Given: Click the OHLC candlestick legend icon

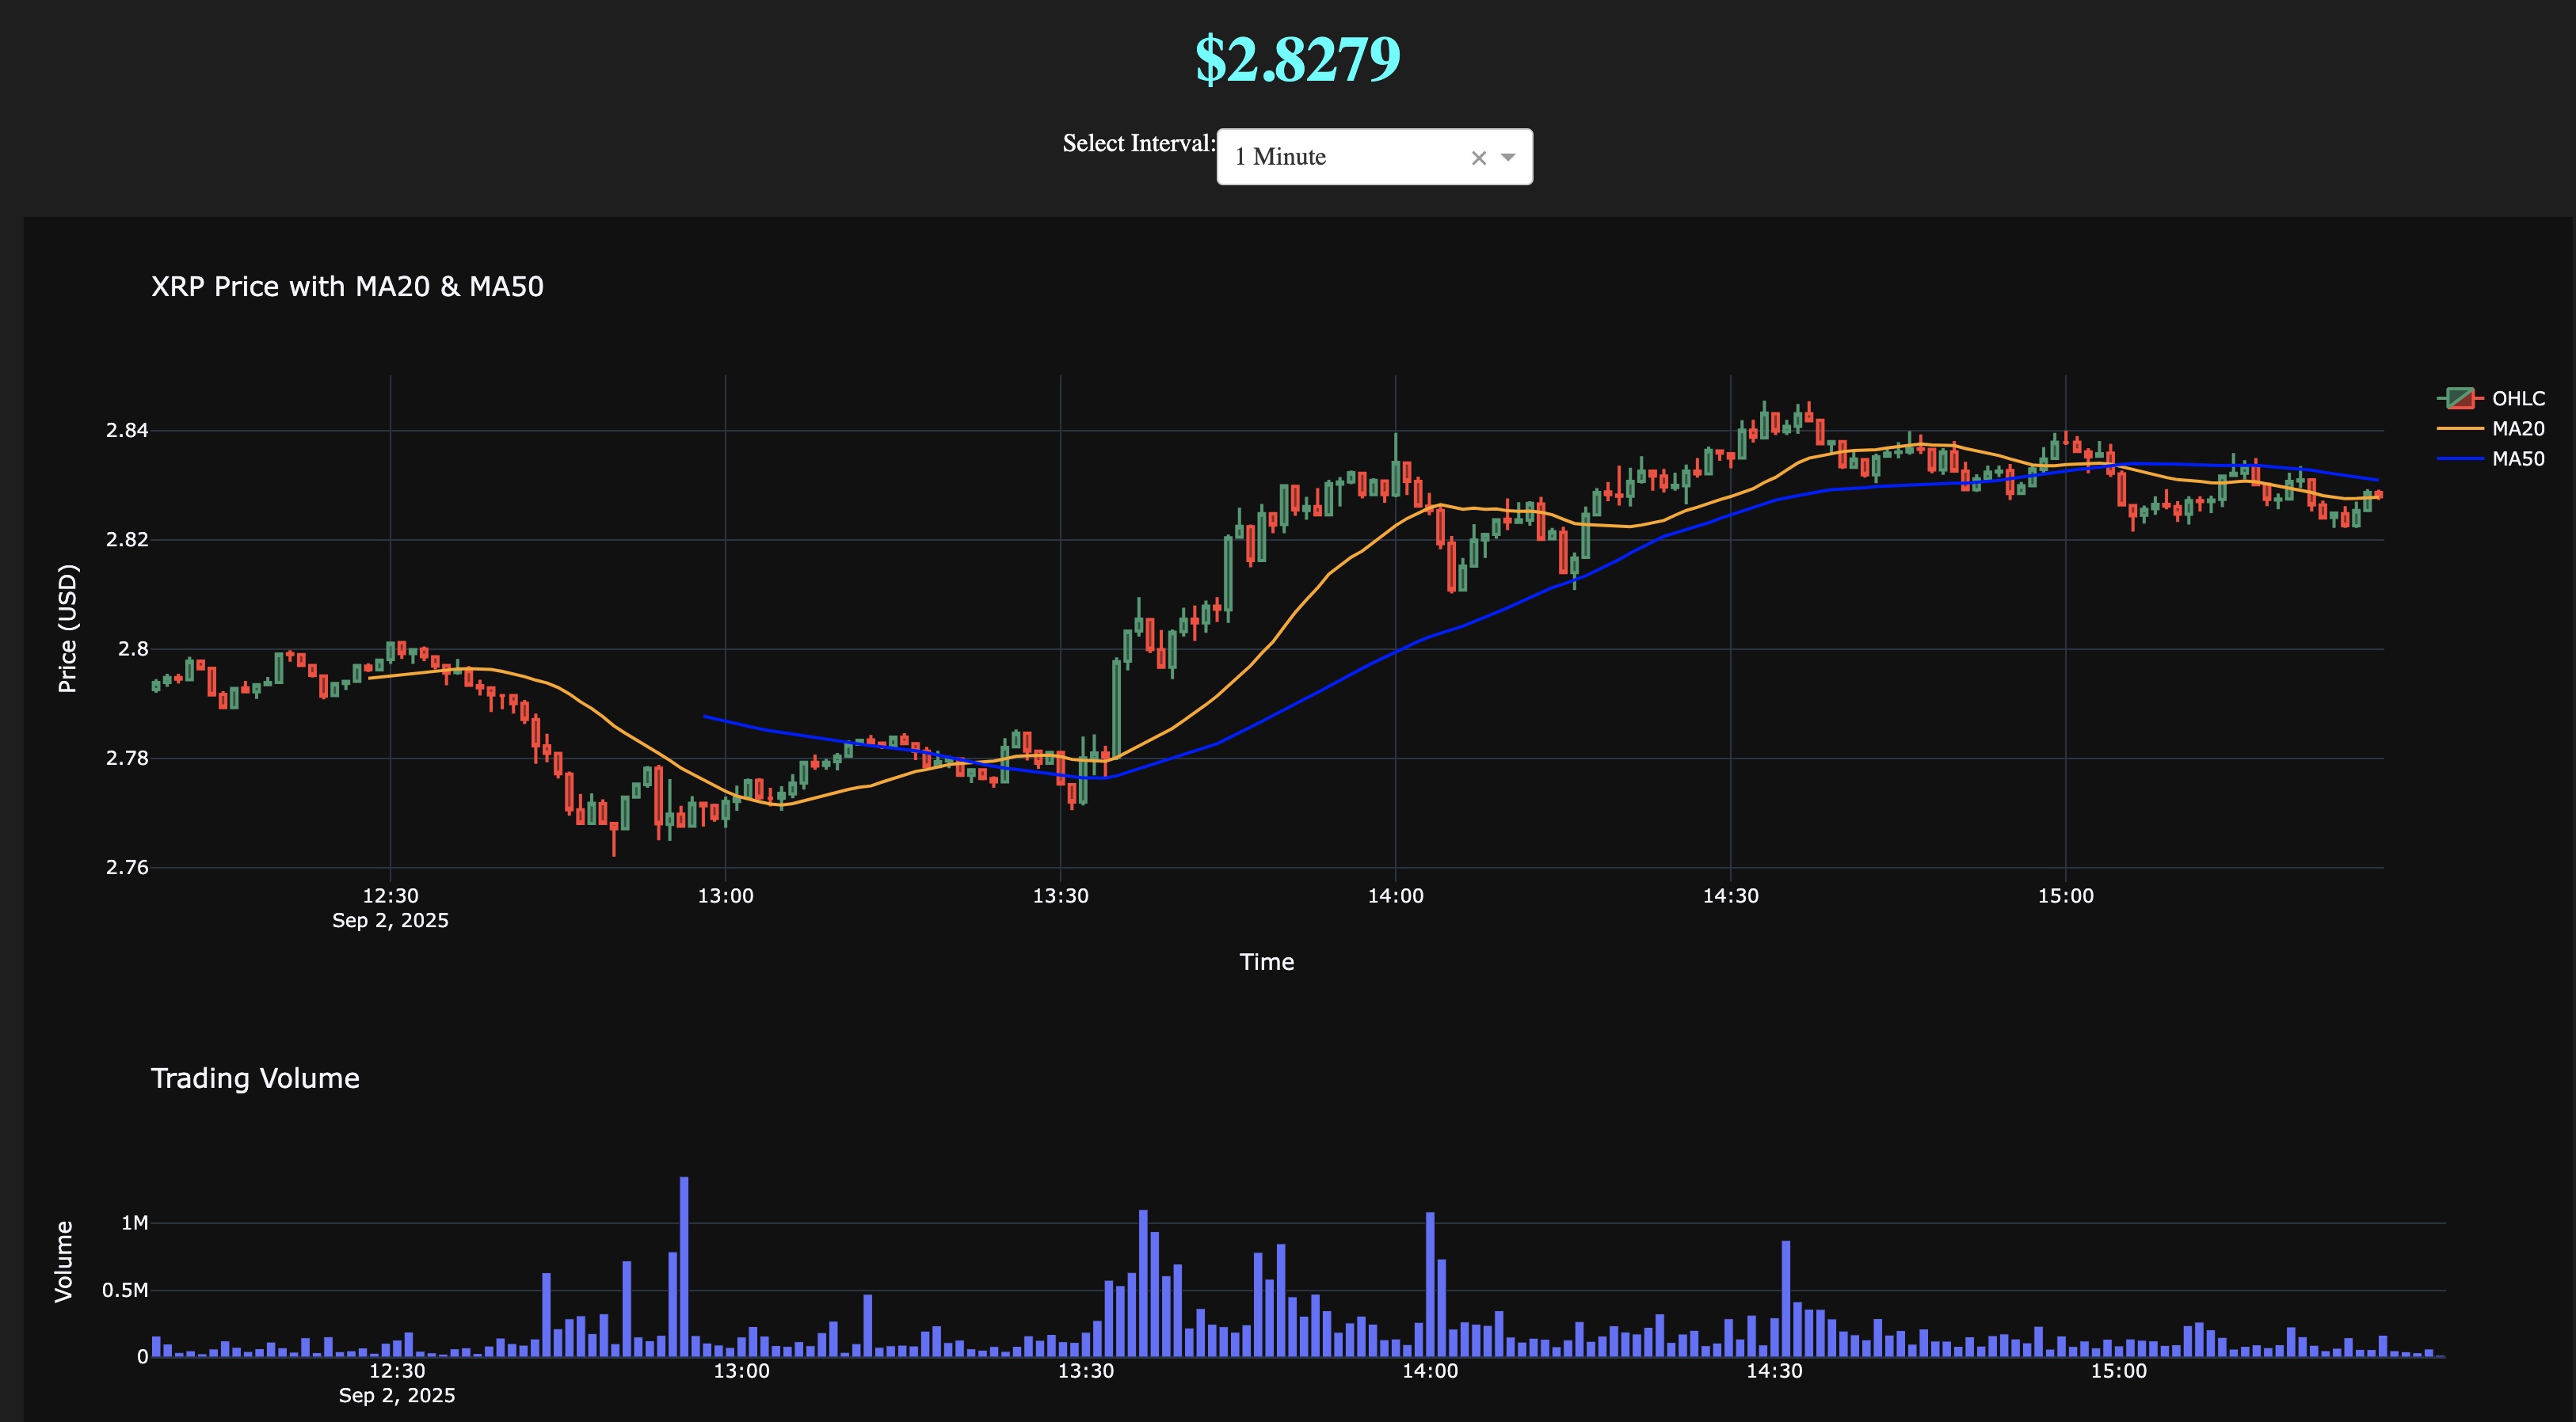Looking at the screenshot, I should point(2460,399).
